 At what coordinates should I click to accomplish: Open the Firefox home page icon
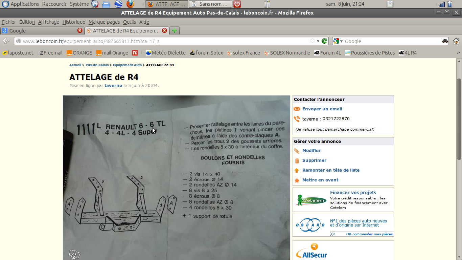(x=456, y=41)
